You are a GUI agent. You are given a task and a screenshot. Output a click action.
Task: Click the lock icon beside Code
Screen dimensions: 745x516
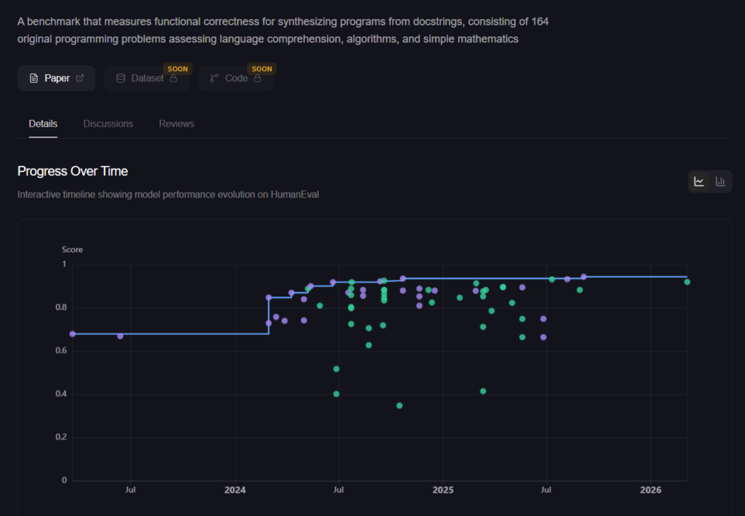tap(257, 78)
